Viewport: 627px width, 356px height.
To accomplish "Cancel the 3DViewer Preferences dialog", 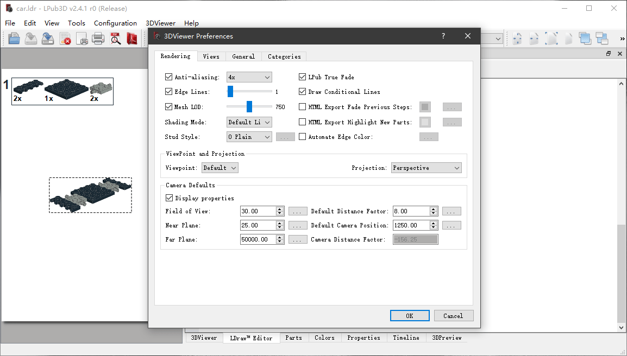I will pyautogui.click(x=454, y=315).
